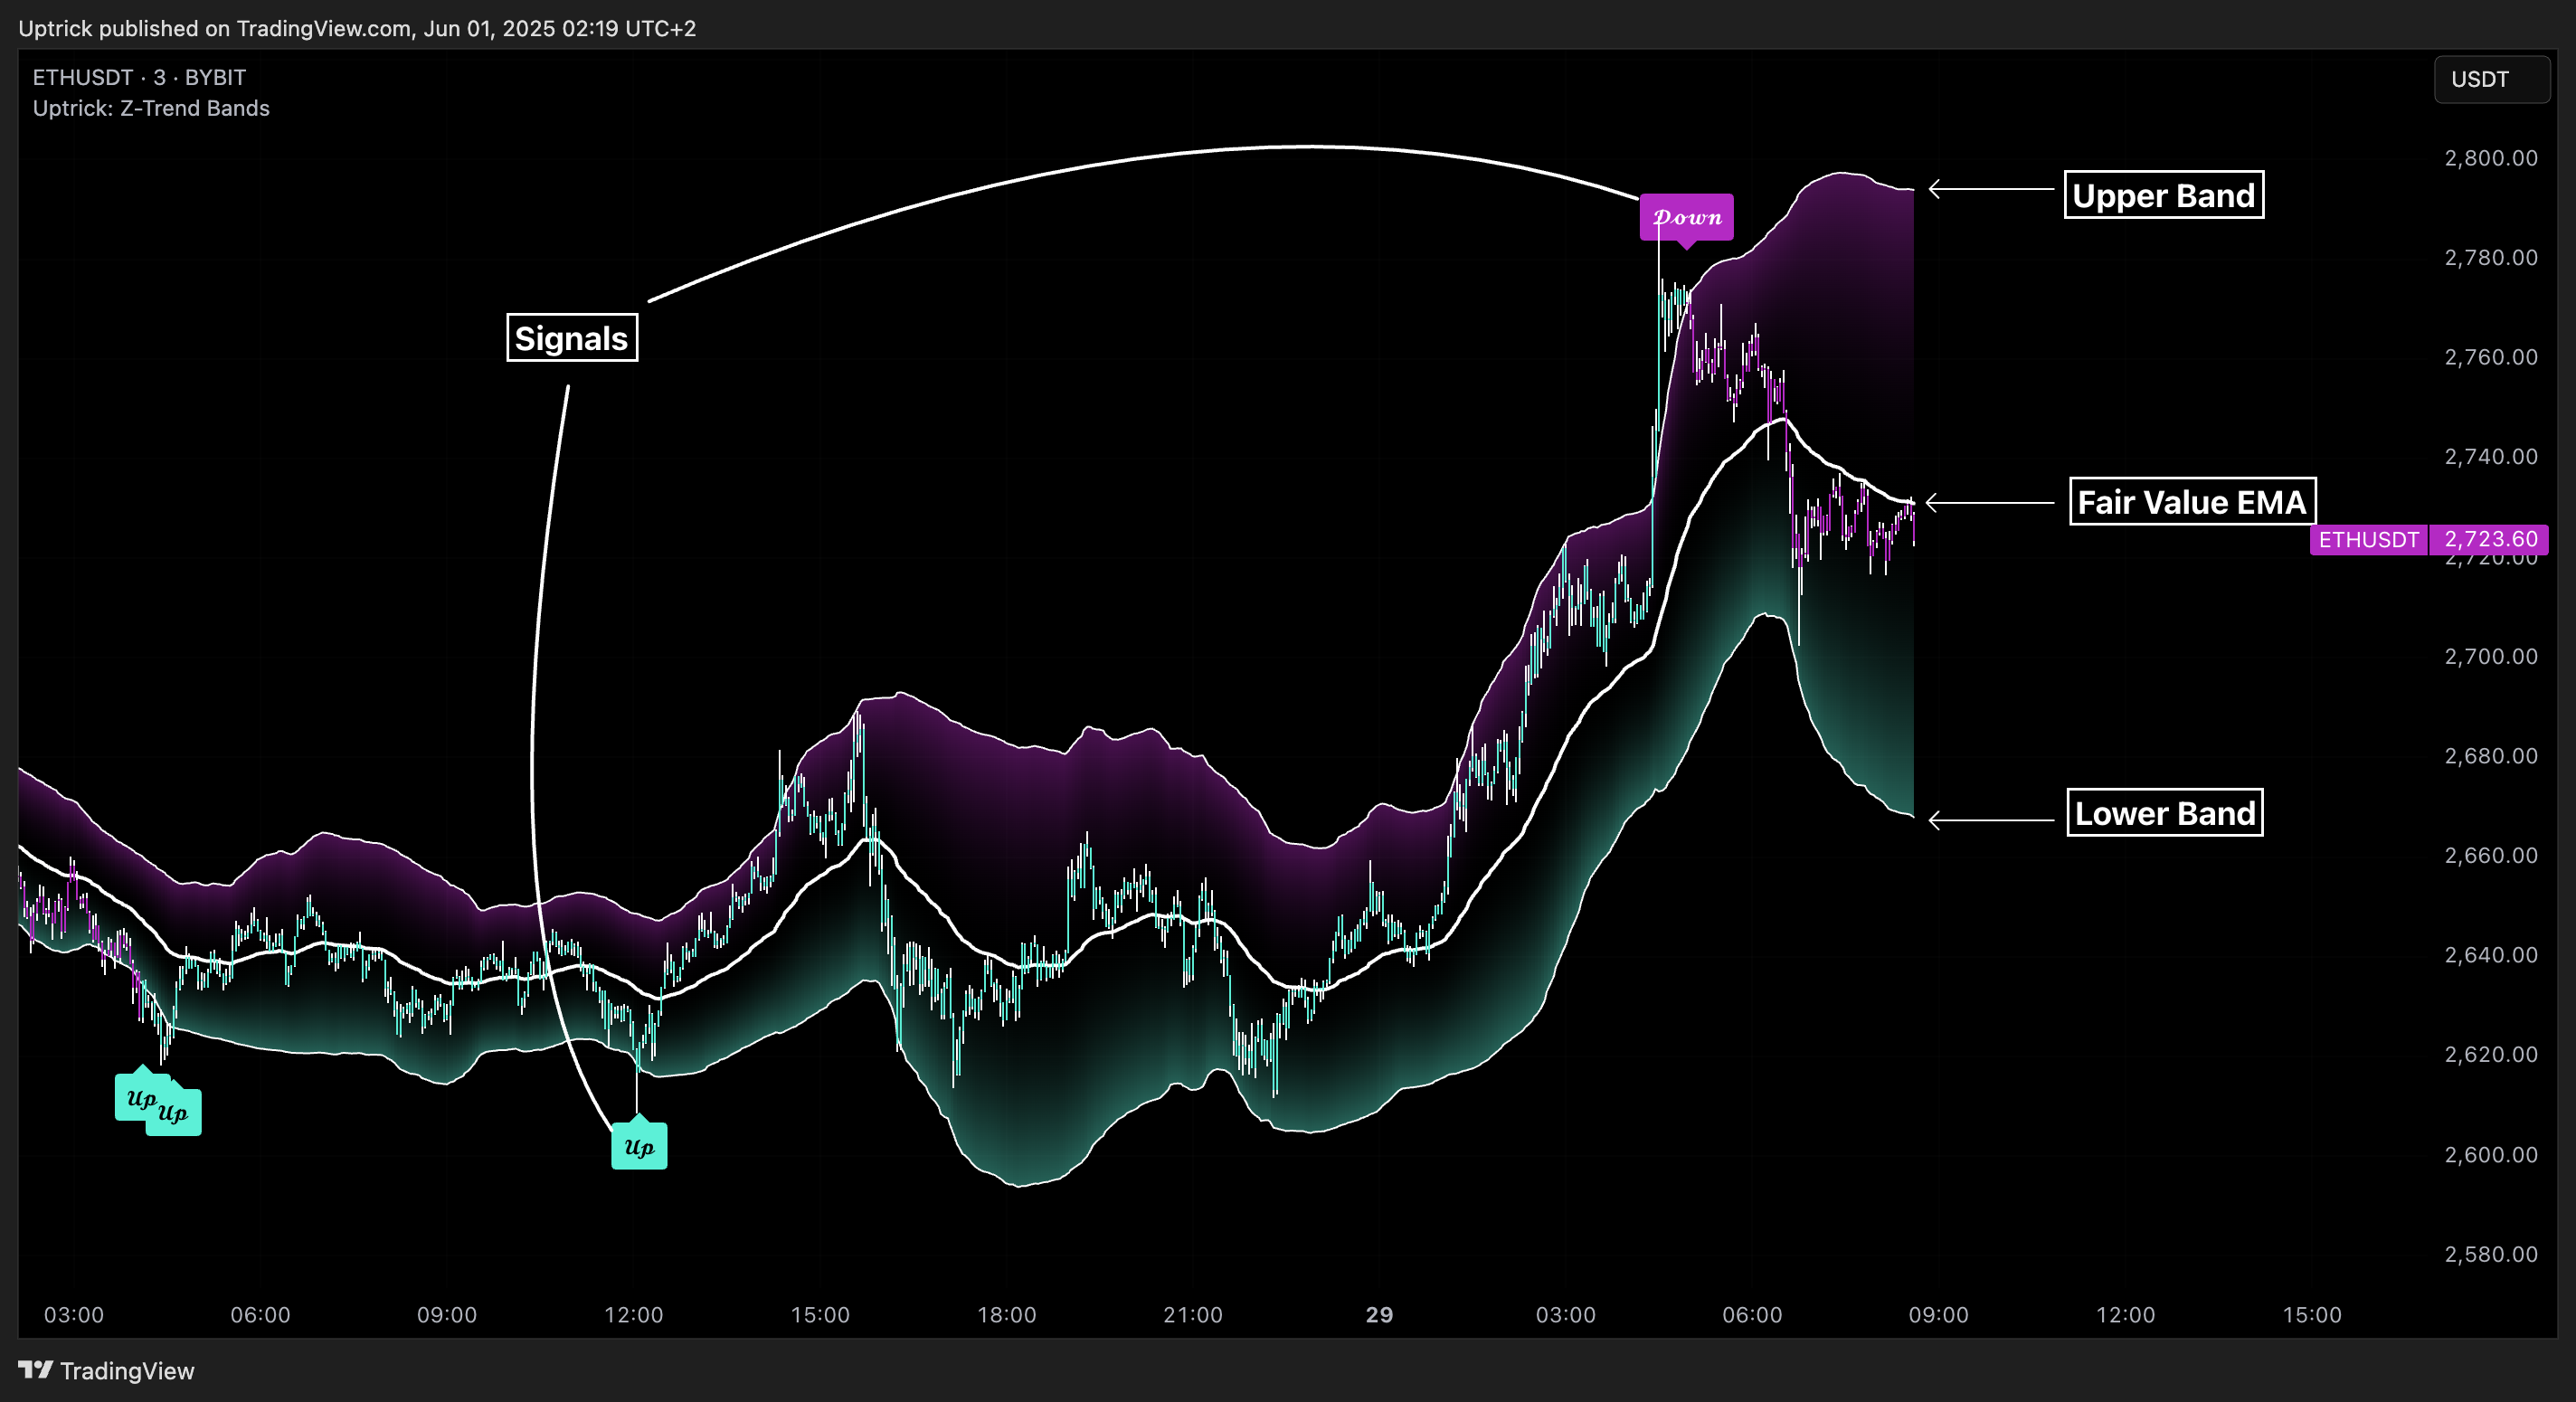This screenshot has width=2576, height=1402.
Task: Open the USDT currency selector
Action: [2492, 79]
